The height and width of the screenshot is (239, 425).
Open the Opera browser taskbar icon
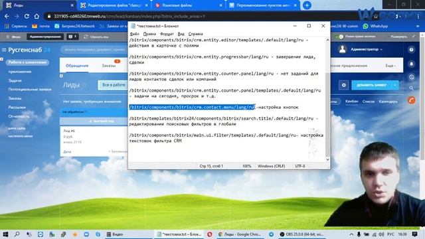point(210,234)
